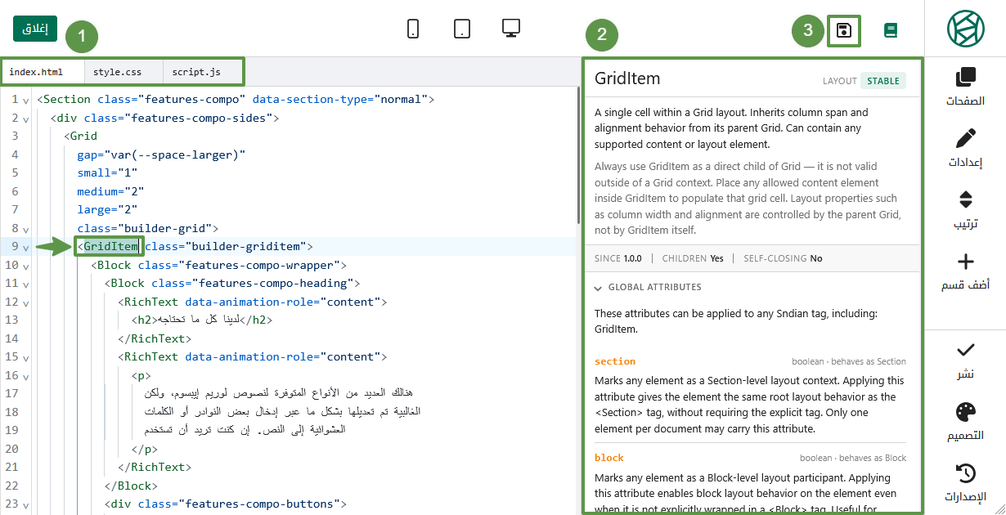Click the STABLE badge
This screenshot has height=515, width=1006.
pos(883,81)
